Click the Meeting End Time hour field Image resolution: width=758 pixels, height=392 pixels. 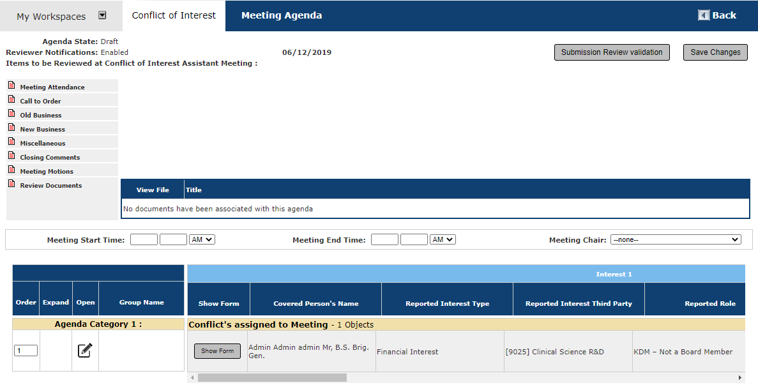click(385, 240)
